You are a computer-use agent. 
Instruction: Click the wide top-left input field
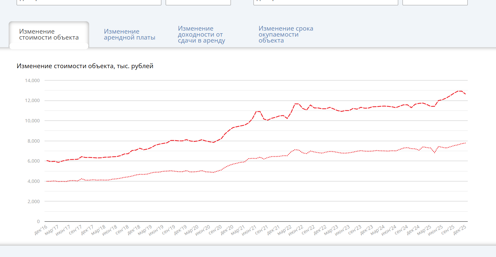(89, 2)
